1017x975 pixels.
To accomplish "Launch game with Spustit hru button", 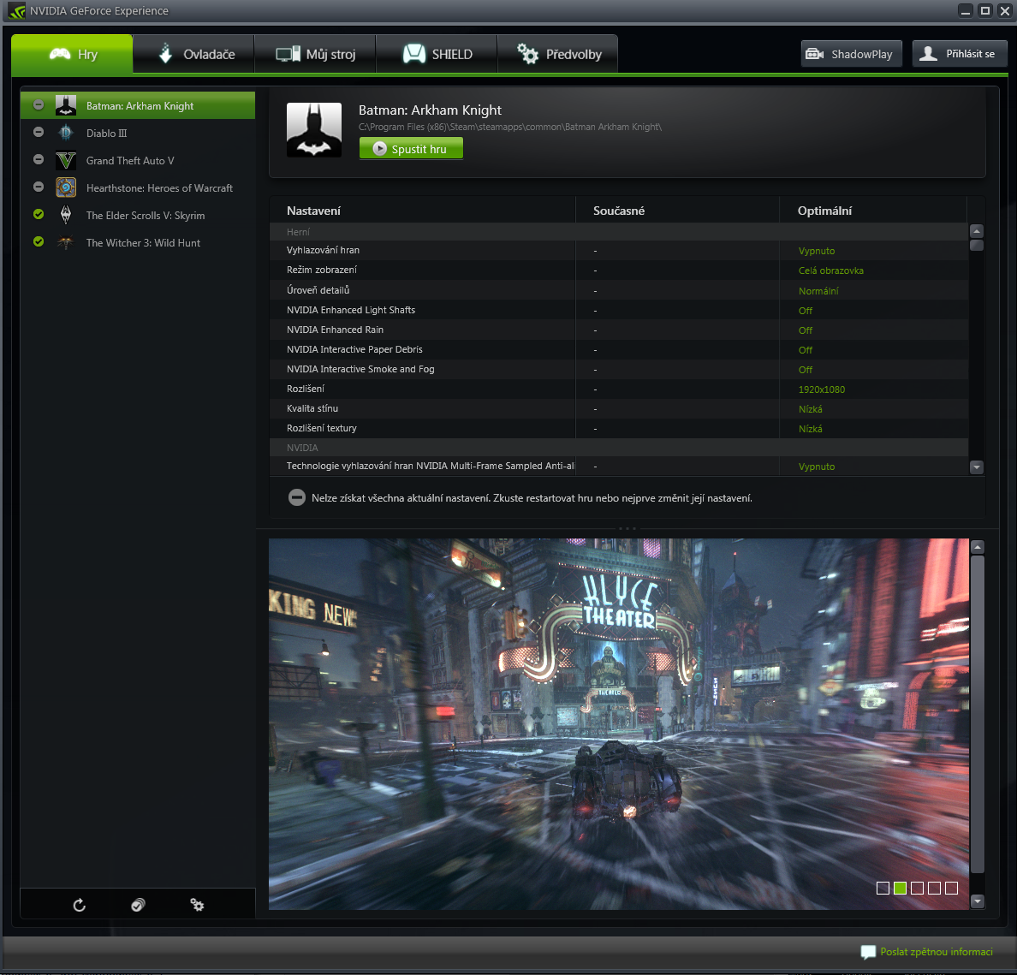I will (x=411, y=149).
